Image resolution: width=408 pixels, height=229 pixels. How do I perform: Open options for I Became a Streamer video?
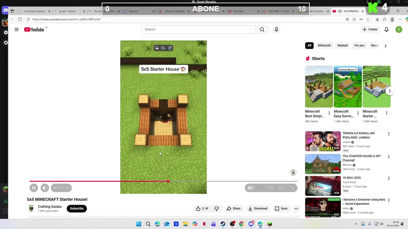pyautogui.click(x=389, y=200)
